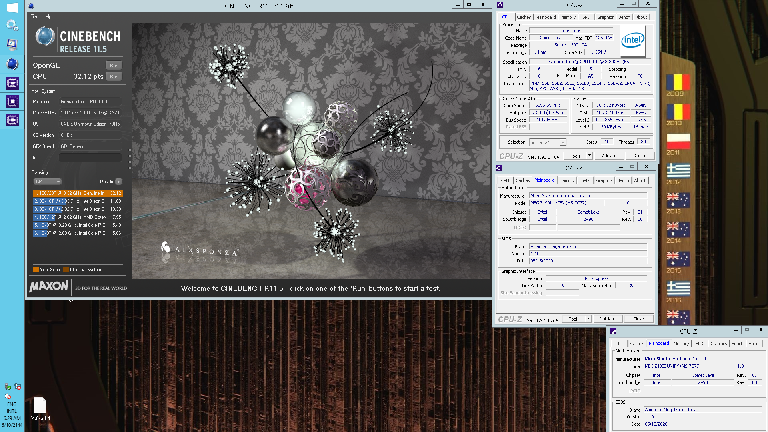Image resolution: width=768 pixels, height=432 pixels.
Task: Switch to SPD tab in middle CPU-Z
Action: pos(585,180)
